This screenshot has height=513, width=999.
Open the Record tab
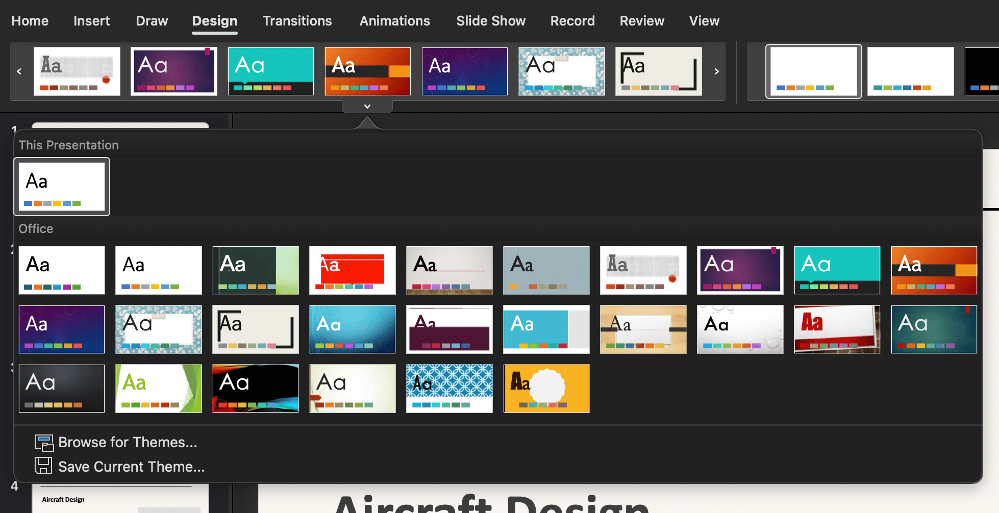tap(572, 21)
